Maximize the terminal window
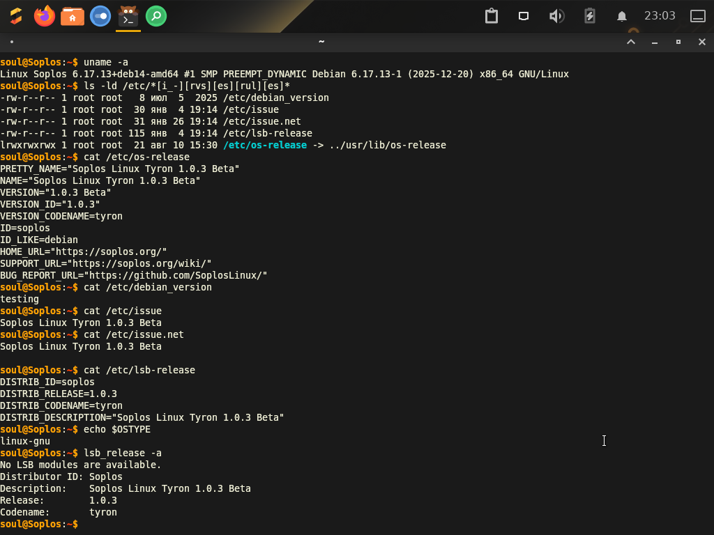This screenshot has height=535, width=714. [678, 42]
